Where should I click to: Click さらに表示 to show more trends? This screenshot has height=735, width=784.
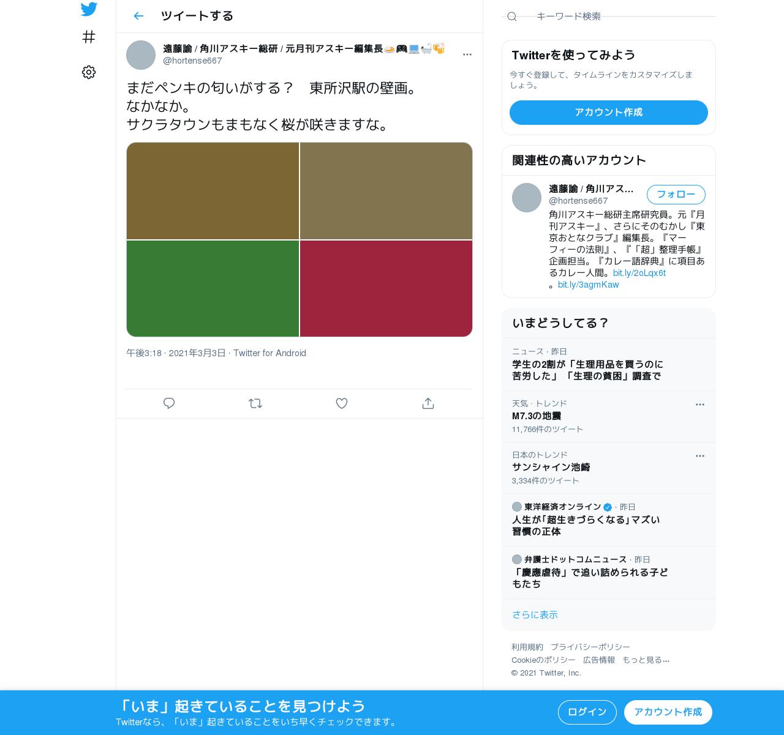point(535,615)
